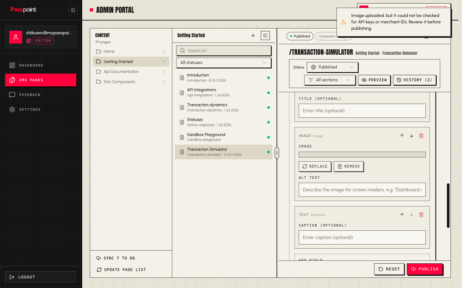The height and width of the screenshot is (288, 462).
Task: Go to CMS Pages
Action: point(41,80)
